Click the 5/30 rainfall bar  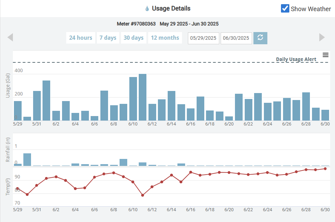pos(27,160)
